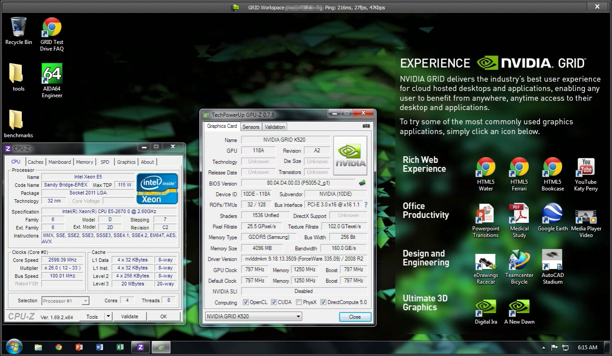Click the Windows Start button
Screen dimensions: 612x356
(14, 347)
